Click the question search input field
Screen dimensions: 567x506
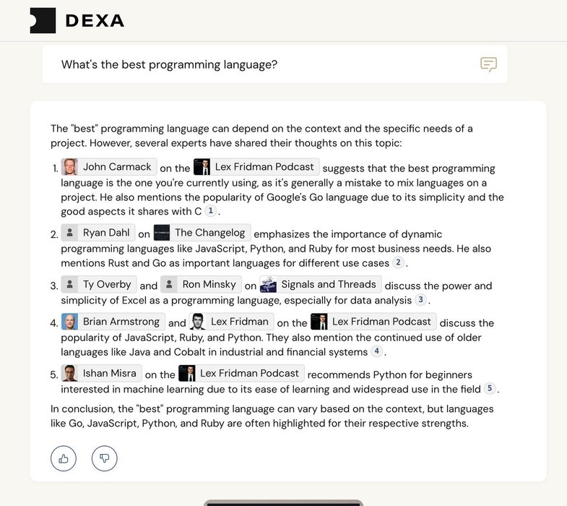pyautogui.click(x=260, y=65)
